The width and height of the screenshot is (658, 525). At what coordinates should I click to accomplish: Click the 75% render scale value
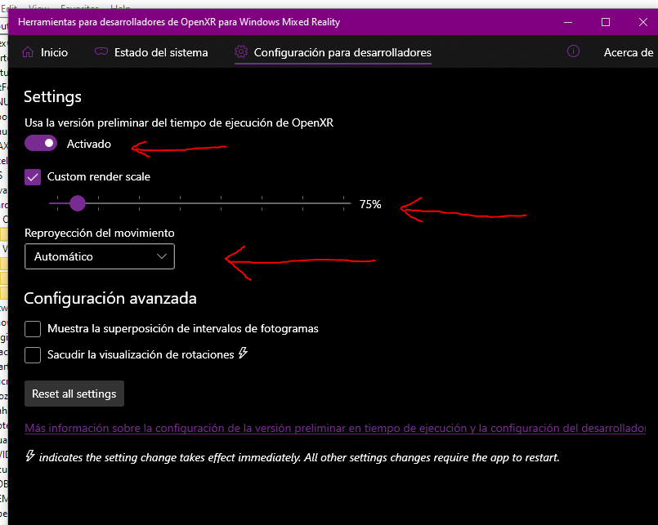point(370,204)
